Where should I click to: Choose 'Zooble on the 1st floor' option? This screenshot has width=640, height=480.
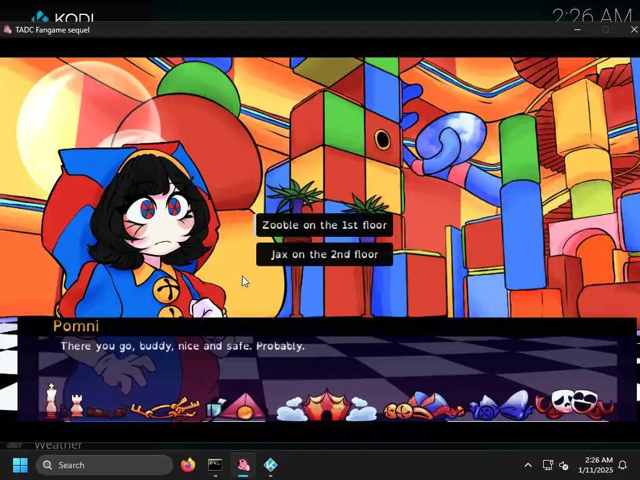coord(324,225)
